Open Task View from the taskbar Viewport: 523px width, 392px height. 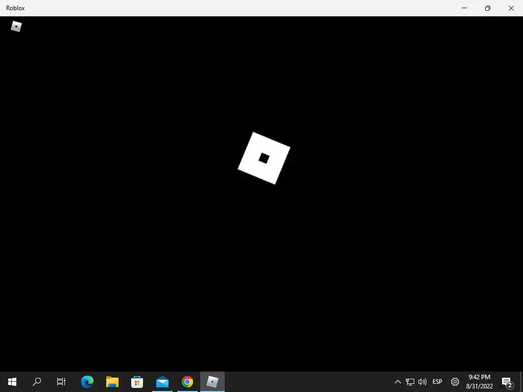tap(61, 382)
